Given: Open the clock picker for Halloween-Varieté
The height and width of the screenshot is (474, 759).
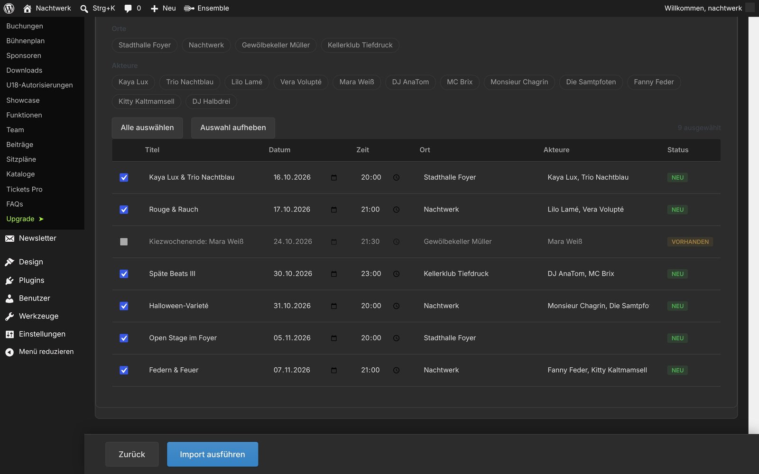Looking at the screenshot, I should (x=396, y=306).
